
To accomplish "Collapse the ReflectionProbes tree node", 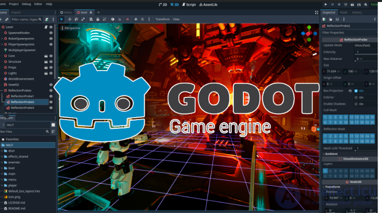I will tap(2, 90).
